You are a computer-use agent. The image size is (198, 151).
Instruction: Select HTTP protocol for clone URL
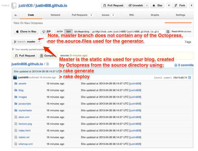point(60,32)
